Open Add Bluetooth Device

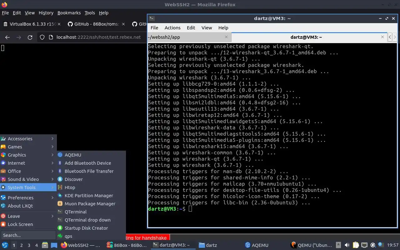point(91,163)
